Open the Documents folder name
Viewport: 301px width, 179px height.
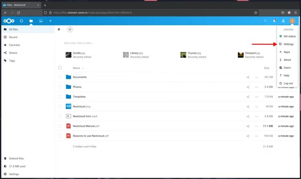pos(80,77)
